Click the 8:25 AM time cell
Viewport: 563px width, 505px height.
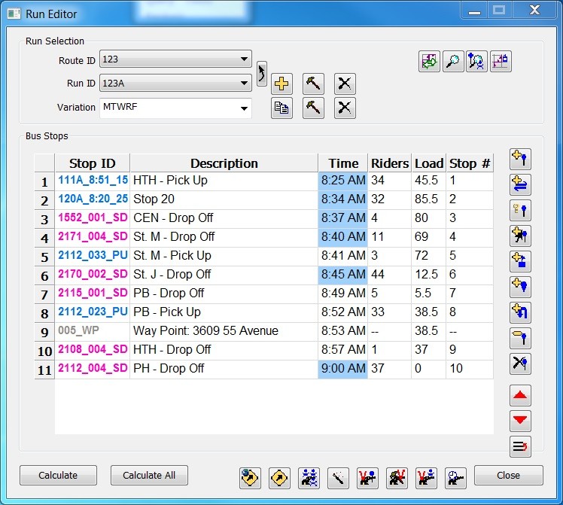pos(343,180)
